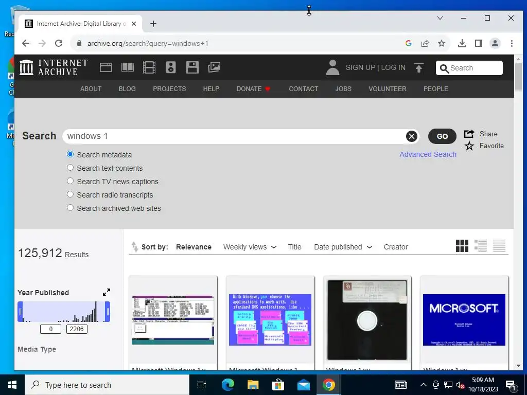Switch to tile grid view

[x=462, y=246]
